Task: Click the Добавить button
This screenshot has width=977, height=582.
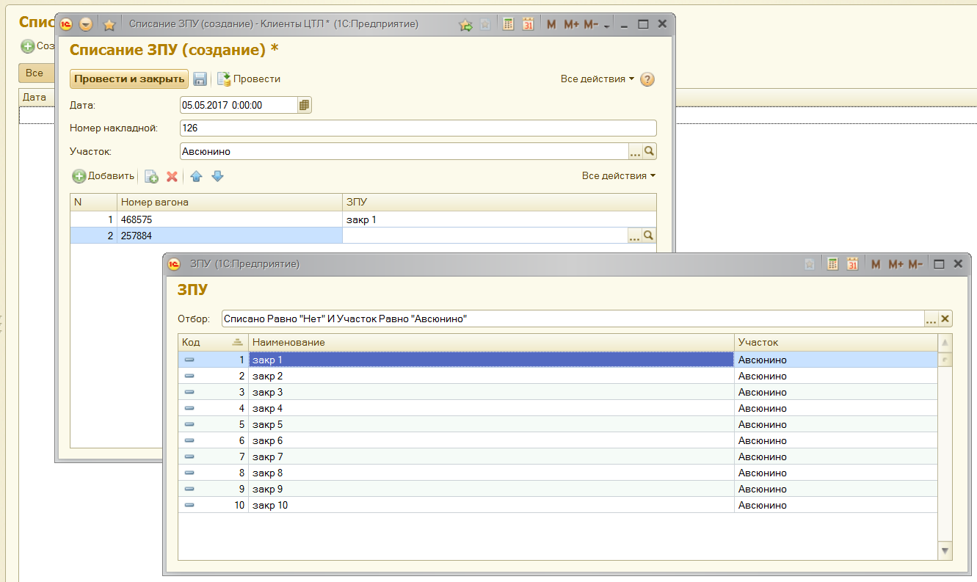Action: 103,176
